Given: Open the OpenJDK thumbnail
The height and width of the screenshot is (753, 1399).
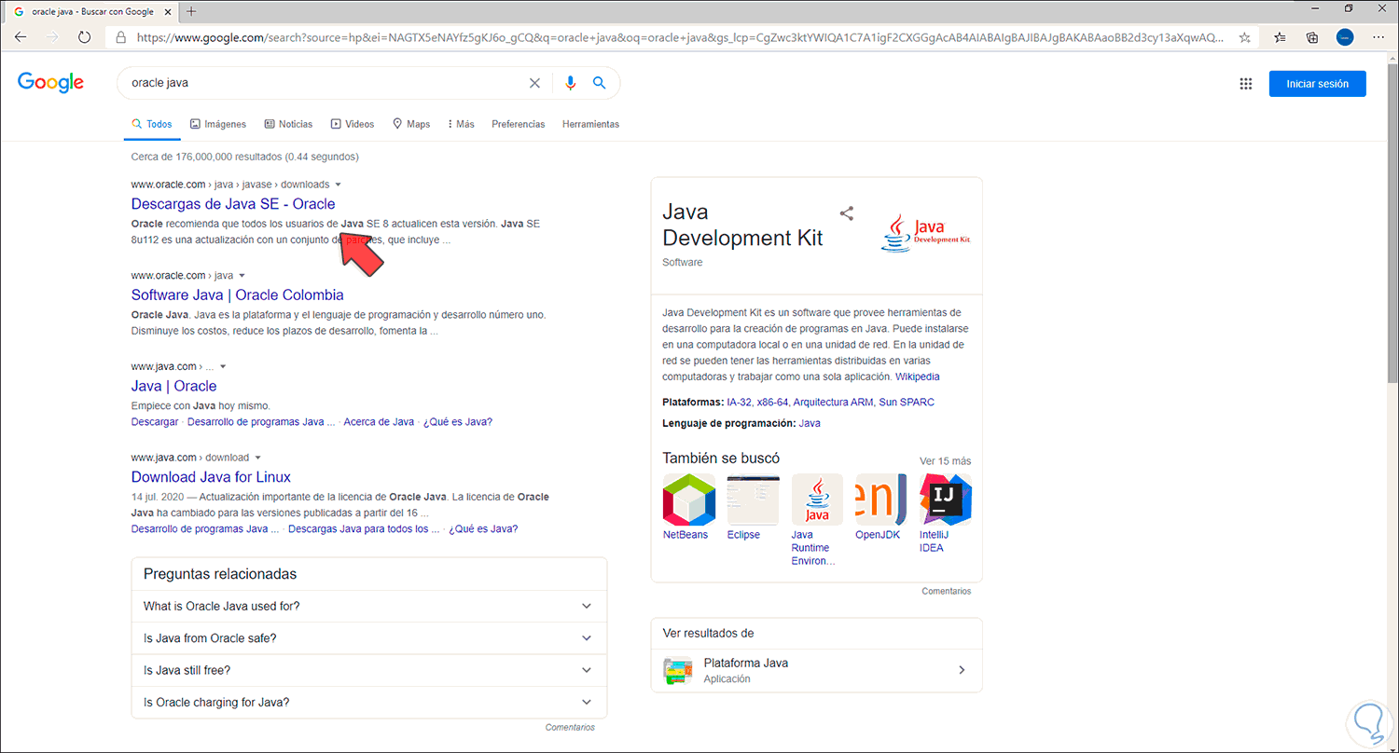Looking at the screenshot, I should (x=881, y=500).
